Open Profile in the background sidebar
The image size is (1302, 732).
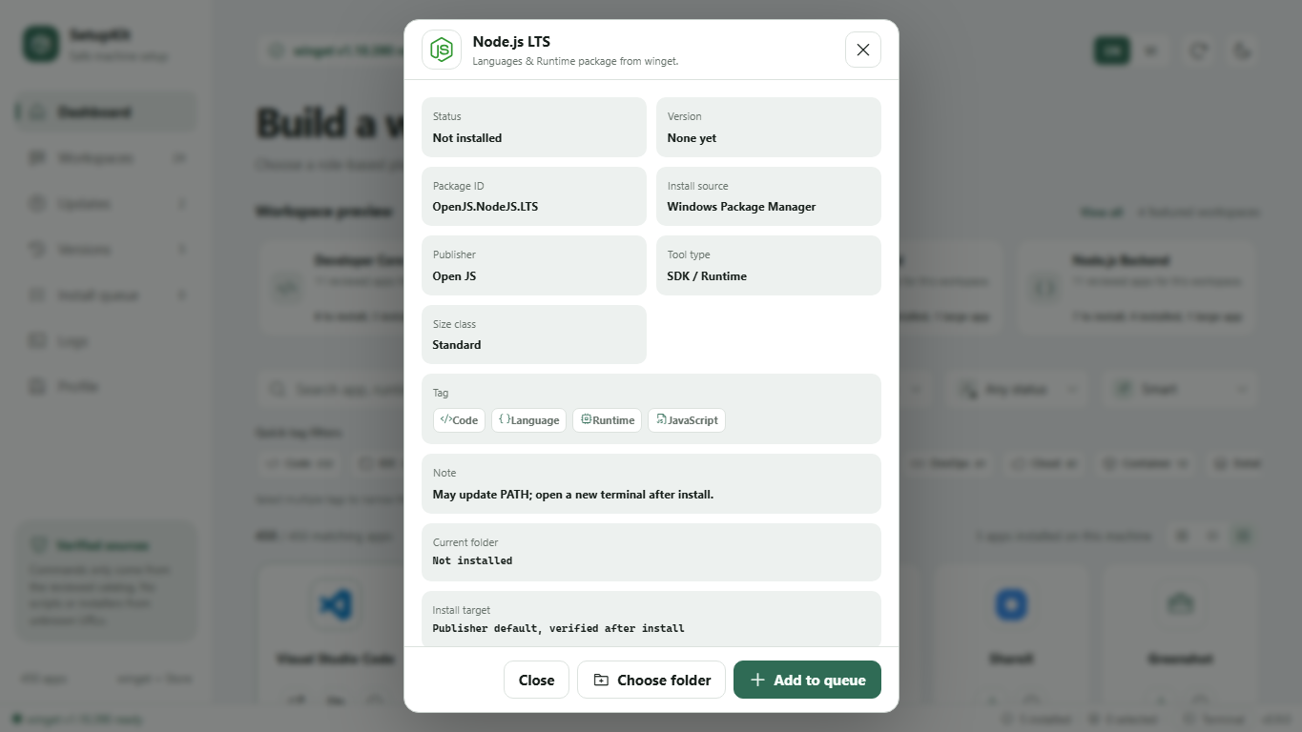[x=105, y=386]
